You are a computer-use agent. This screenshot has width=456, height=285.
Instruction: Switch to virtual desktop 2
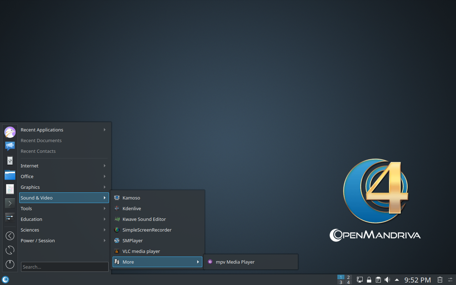click(348, 277)
